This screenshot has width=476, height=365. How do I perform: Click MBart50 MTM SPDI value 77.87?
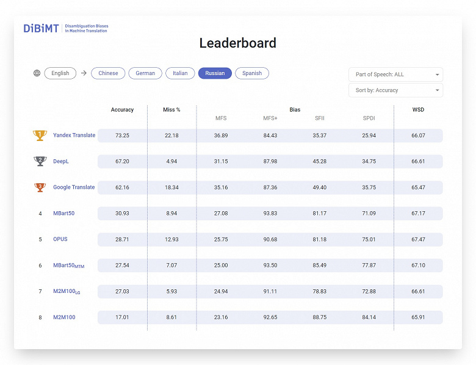[369, 265]
